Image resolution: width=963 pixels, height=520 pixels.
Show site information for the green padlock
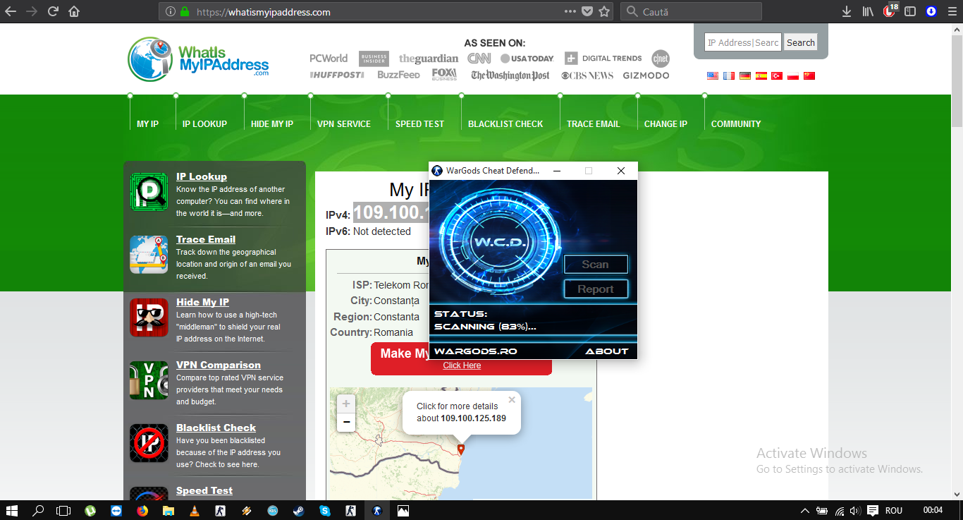coord(185,11)
